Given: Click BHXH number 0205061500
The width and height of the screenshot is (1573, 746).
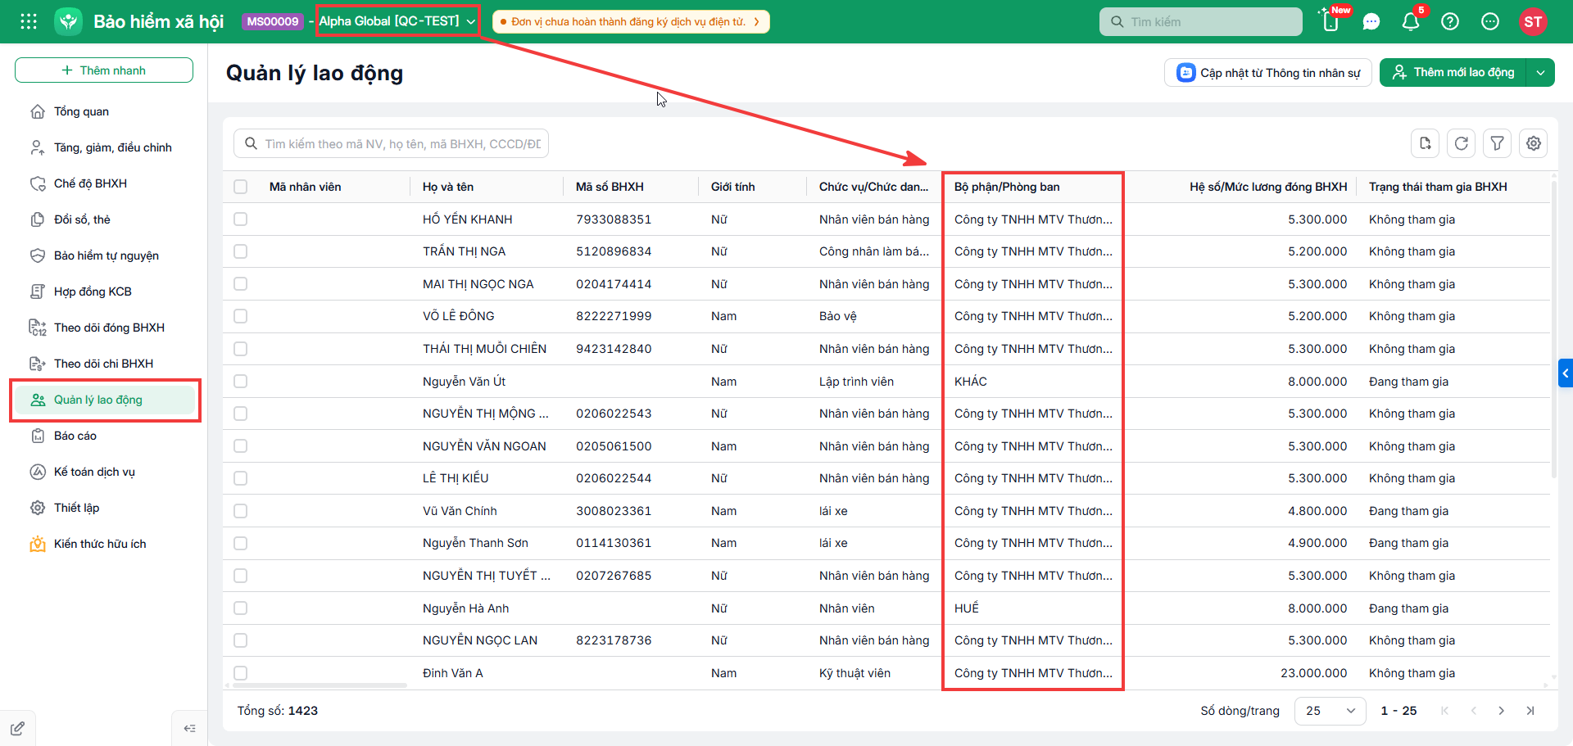Looking at the screenshot, I should point(614,446).
